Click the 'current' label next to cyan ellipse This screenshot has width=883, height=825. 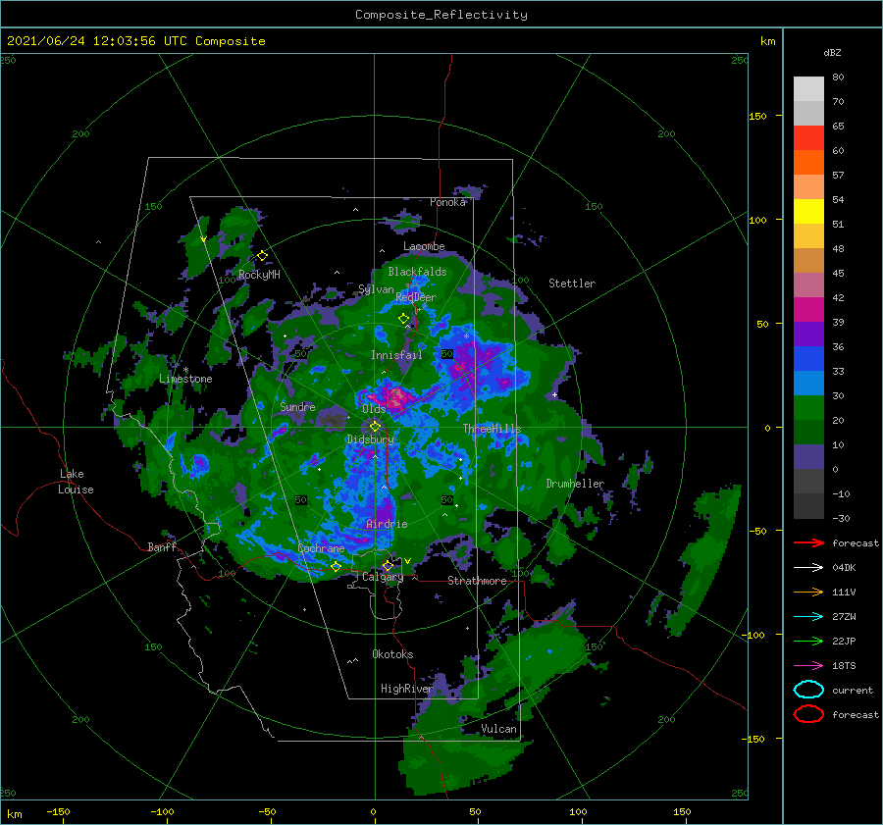853,690
